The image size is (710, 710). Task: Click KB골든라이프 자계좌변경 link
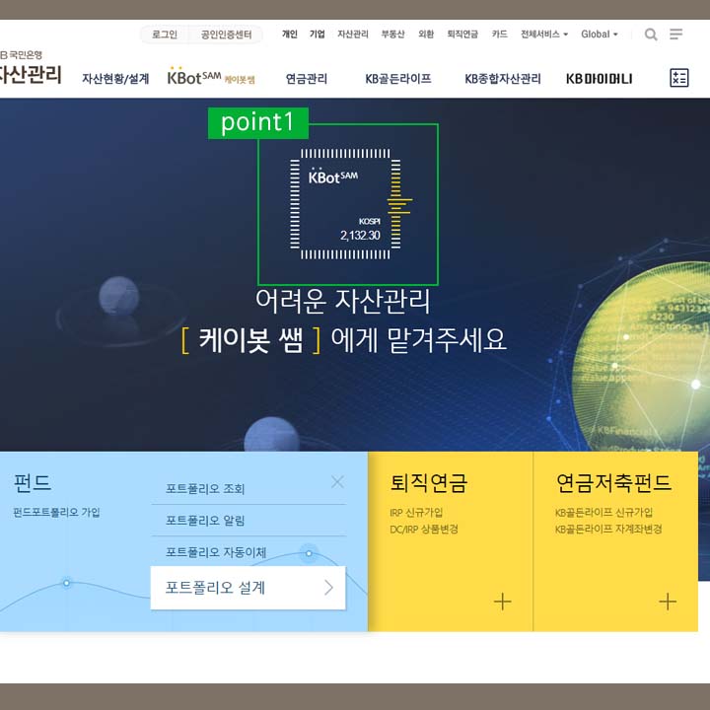point(608,529)
